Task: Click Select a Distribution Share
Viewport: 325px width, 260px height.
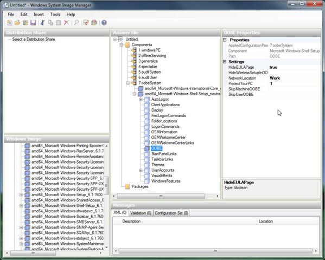Action: coord(34,40)
